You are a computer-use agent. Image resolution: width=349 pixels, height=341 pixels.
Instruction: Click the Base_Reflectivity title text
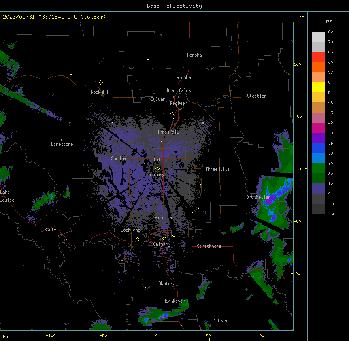[174, 6]
